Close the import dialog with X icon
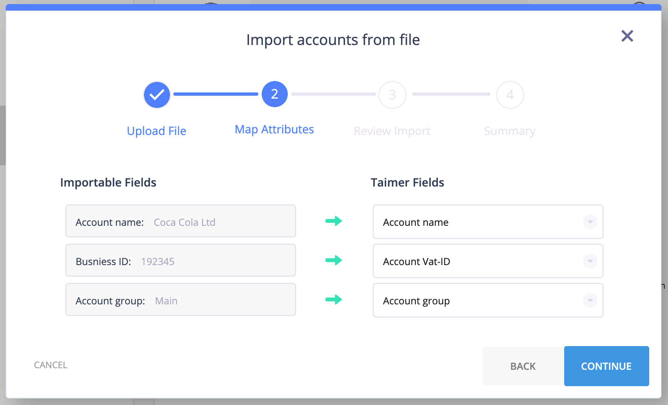 (x=627, y=36)
